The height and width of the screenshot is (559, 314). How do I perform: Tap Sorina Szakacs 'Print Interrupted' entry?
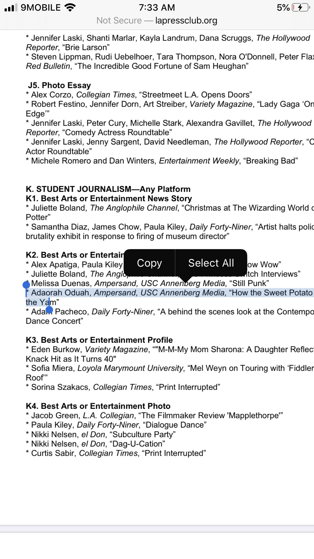click(x=123, y=387)
